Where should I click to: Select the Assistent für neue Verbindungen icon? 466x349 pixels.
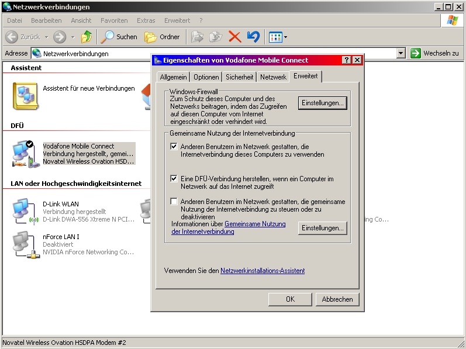click(25, 96)
